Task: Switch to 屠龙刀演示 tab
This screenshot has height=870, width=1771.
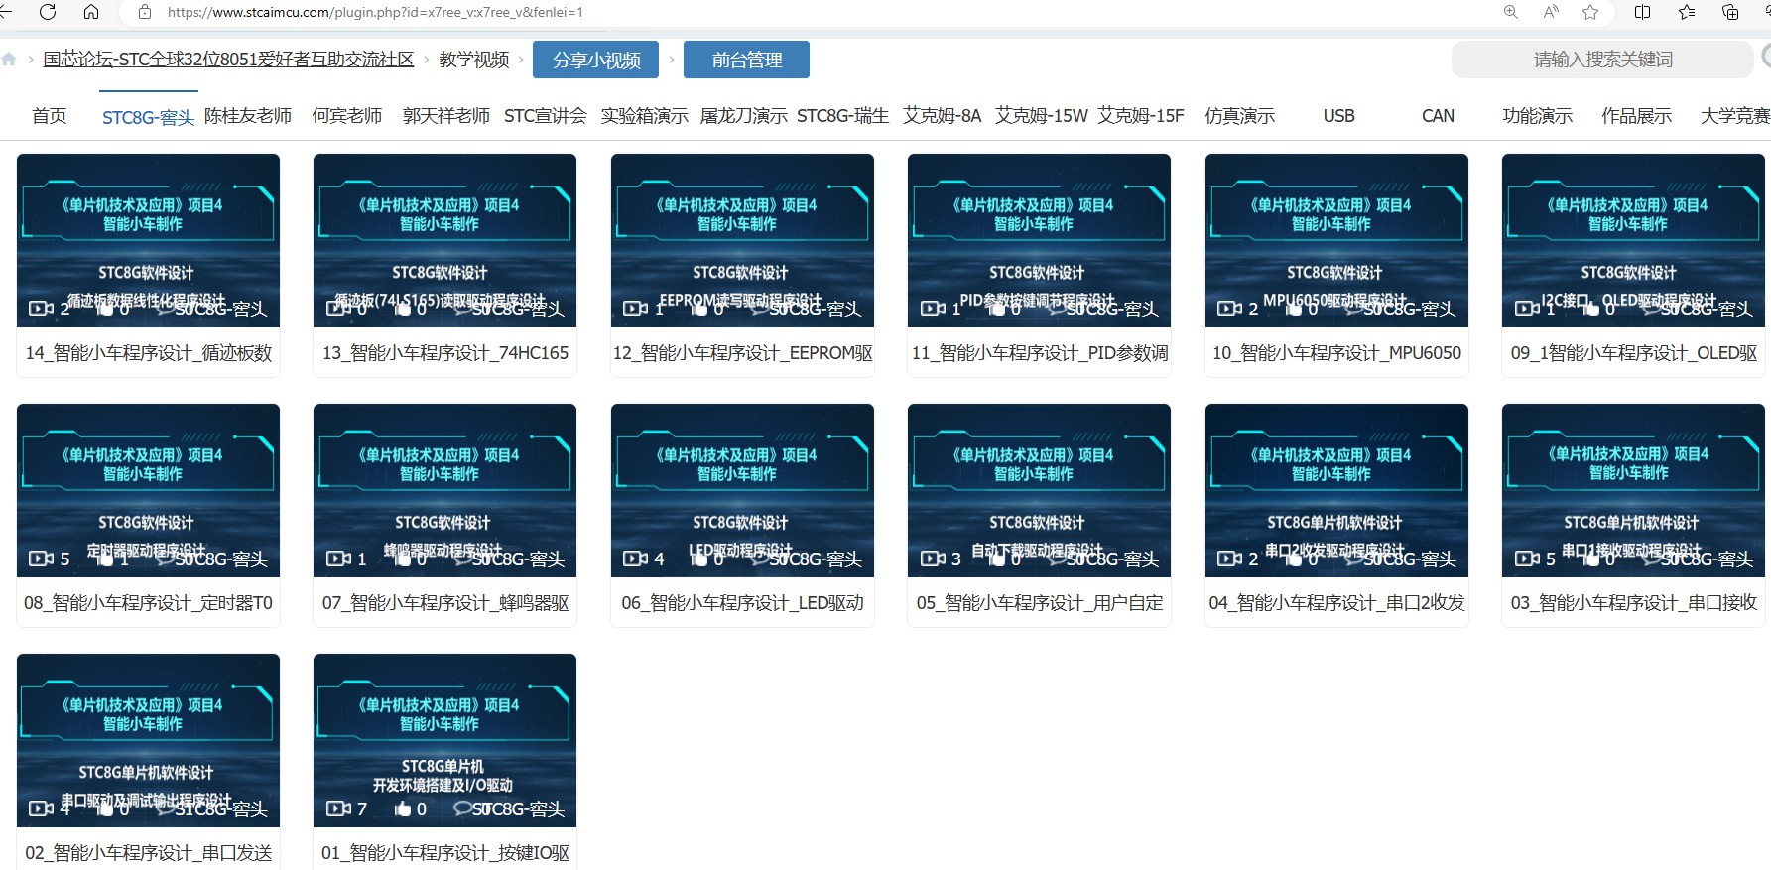Action: point(744,116)
